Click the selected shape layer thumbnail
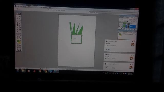The width and height of the screenshot is (164, 92). pos(124,27)
